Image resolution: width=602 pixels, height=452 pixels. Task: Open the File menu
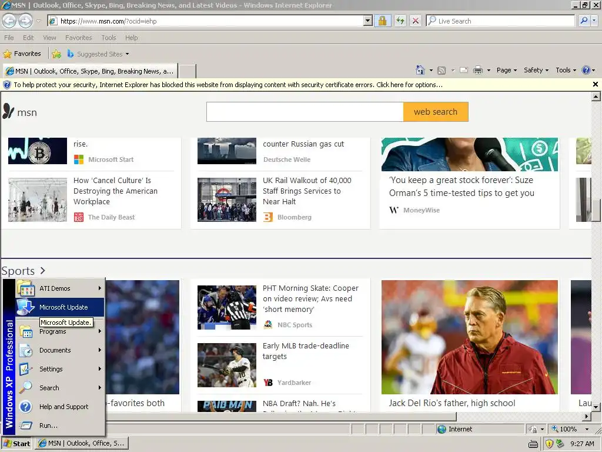click(x=9, y=38)
